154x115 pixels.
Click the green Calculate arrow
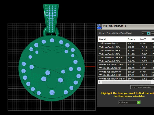(x=139, y=103)
